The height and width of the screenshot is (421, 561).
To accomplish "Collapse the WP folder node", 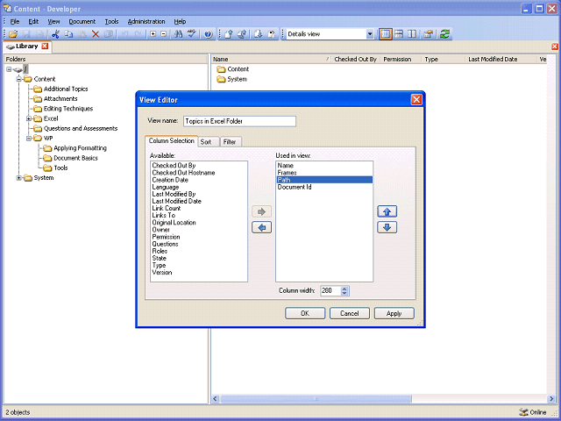I will (x=29, y=139).
